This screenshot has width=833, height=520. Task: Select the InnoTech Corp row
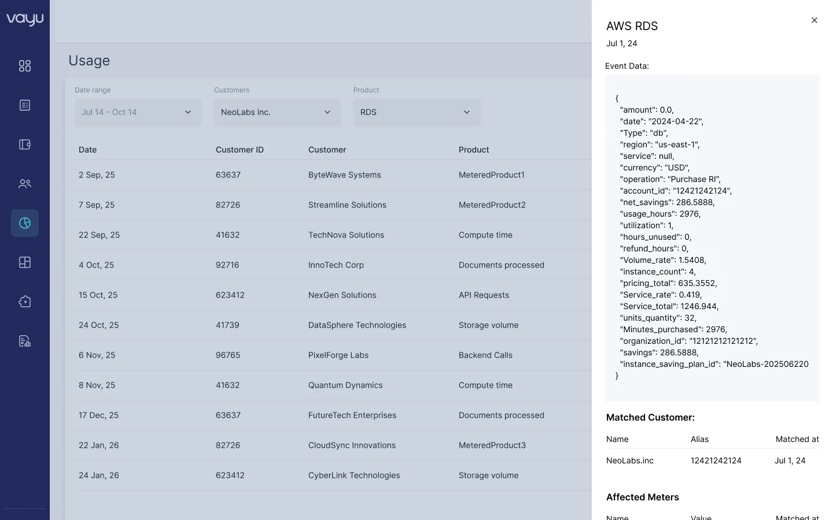333,265
